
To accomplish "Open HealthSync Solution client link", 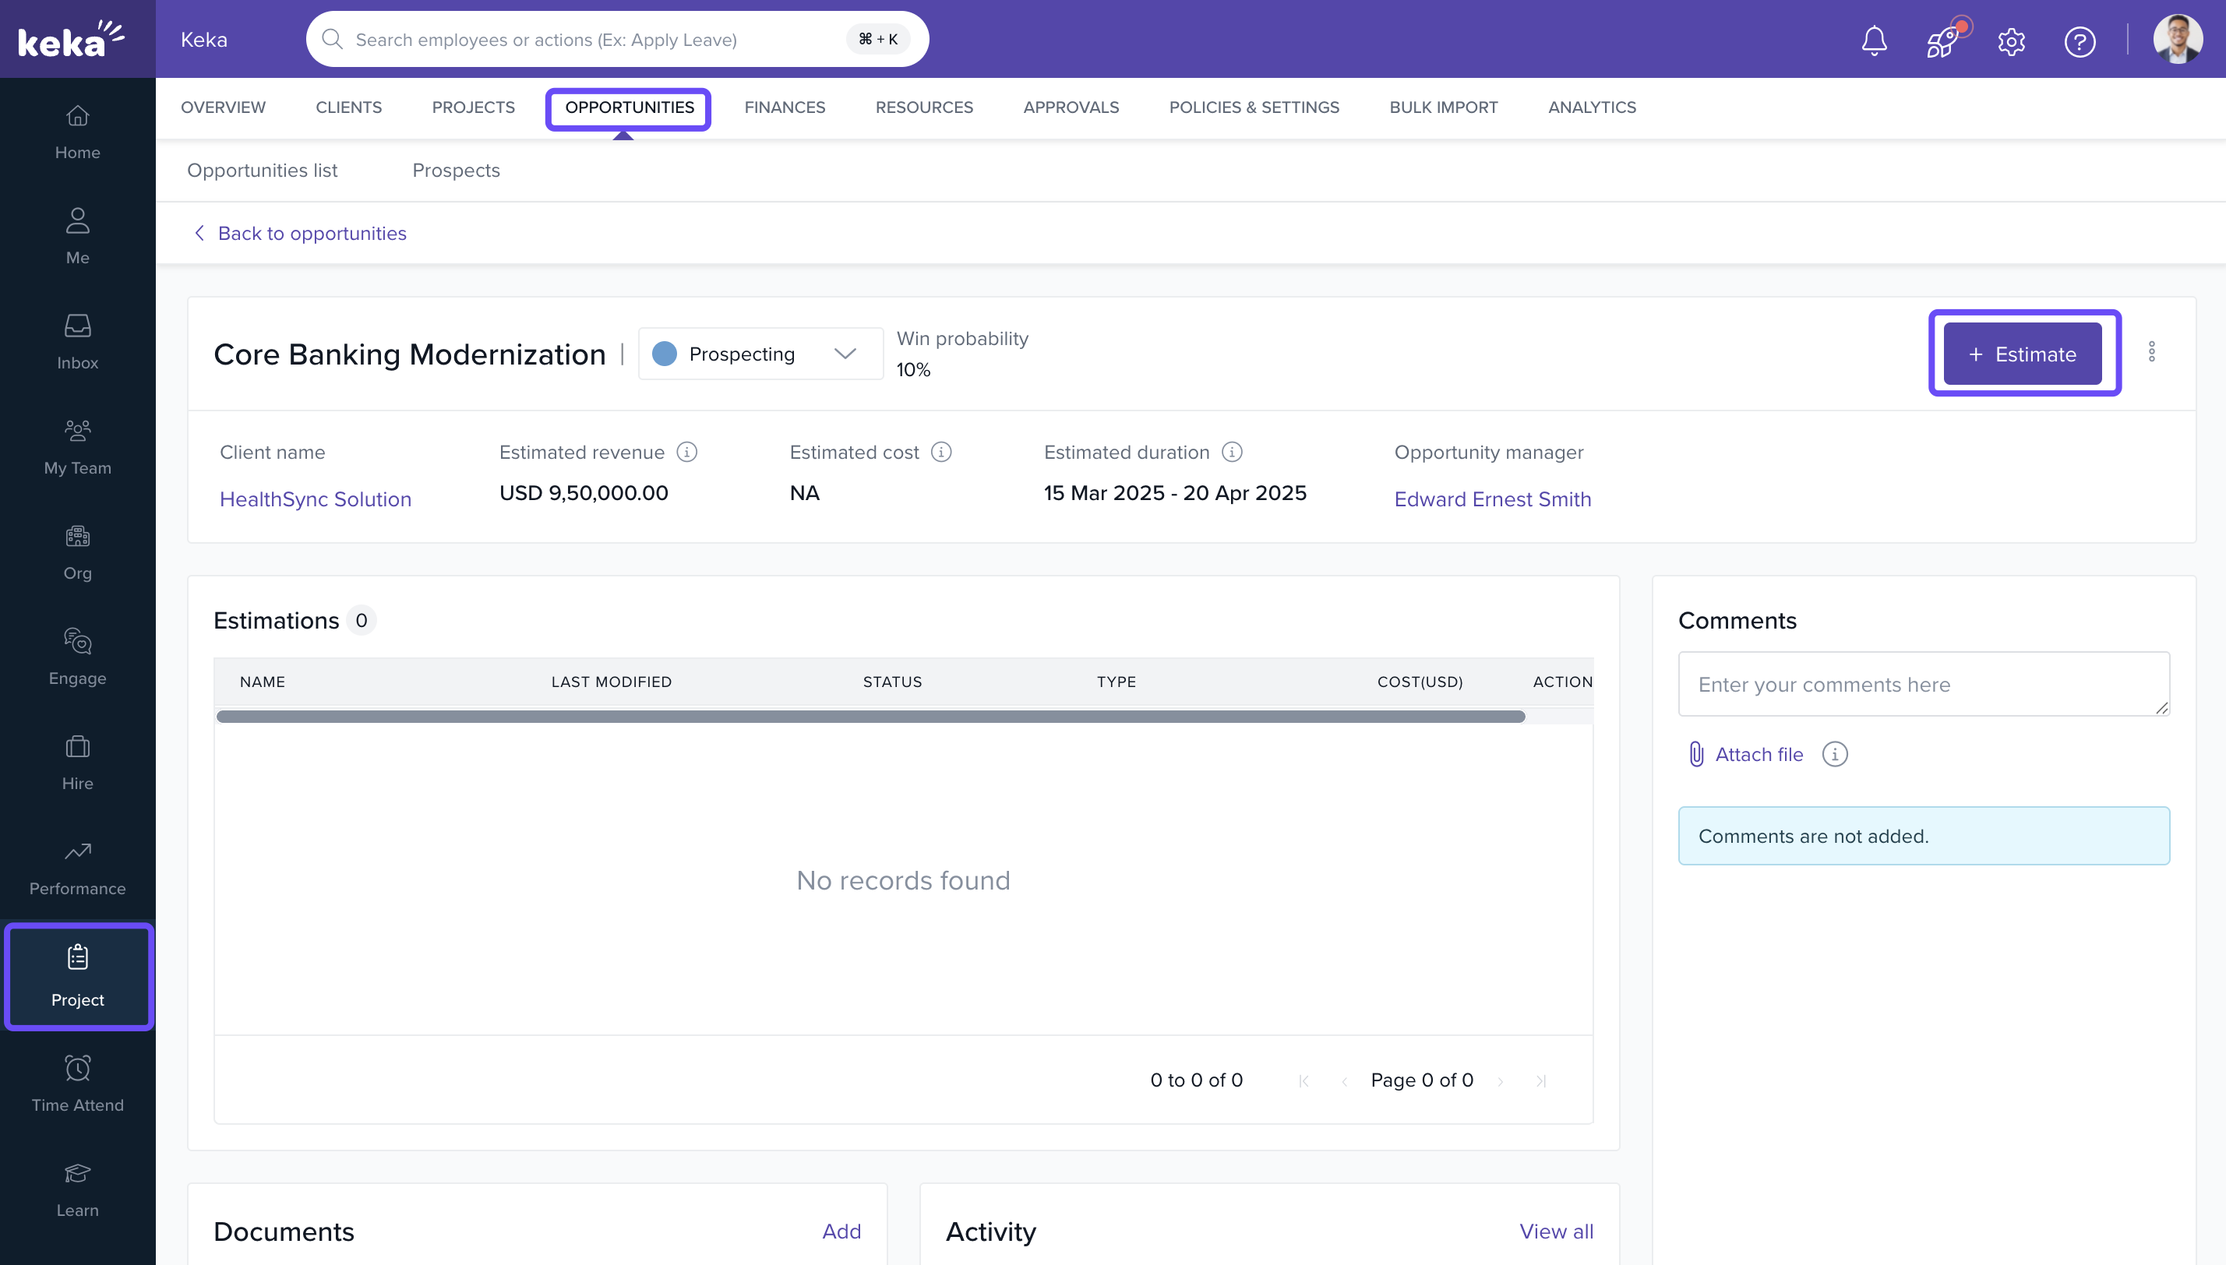I will 316,499.
